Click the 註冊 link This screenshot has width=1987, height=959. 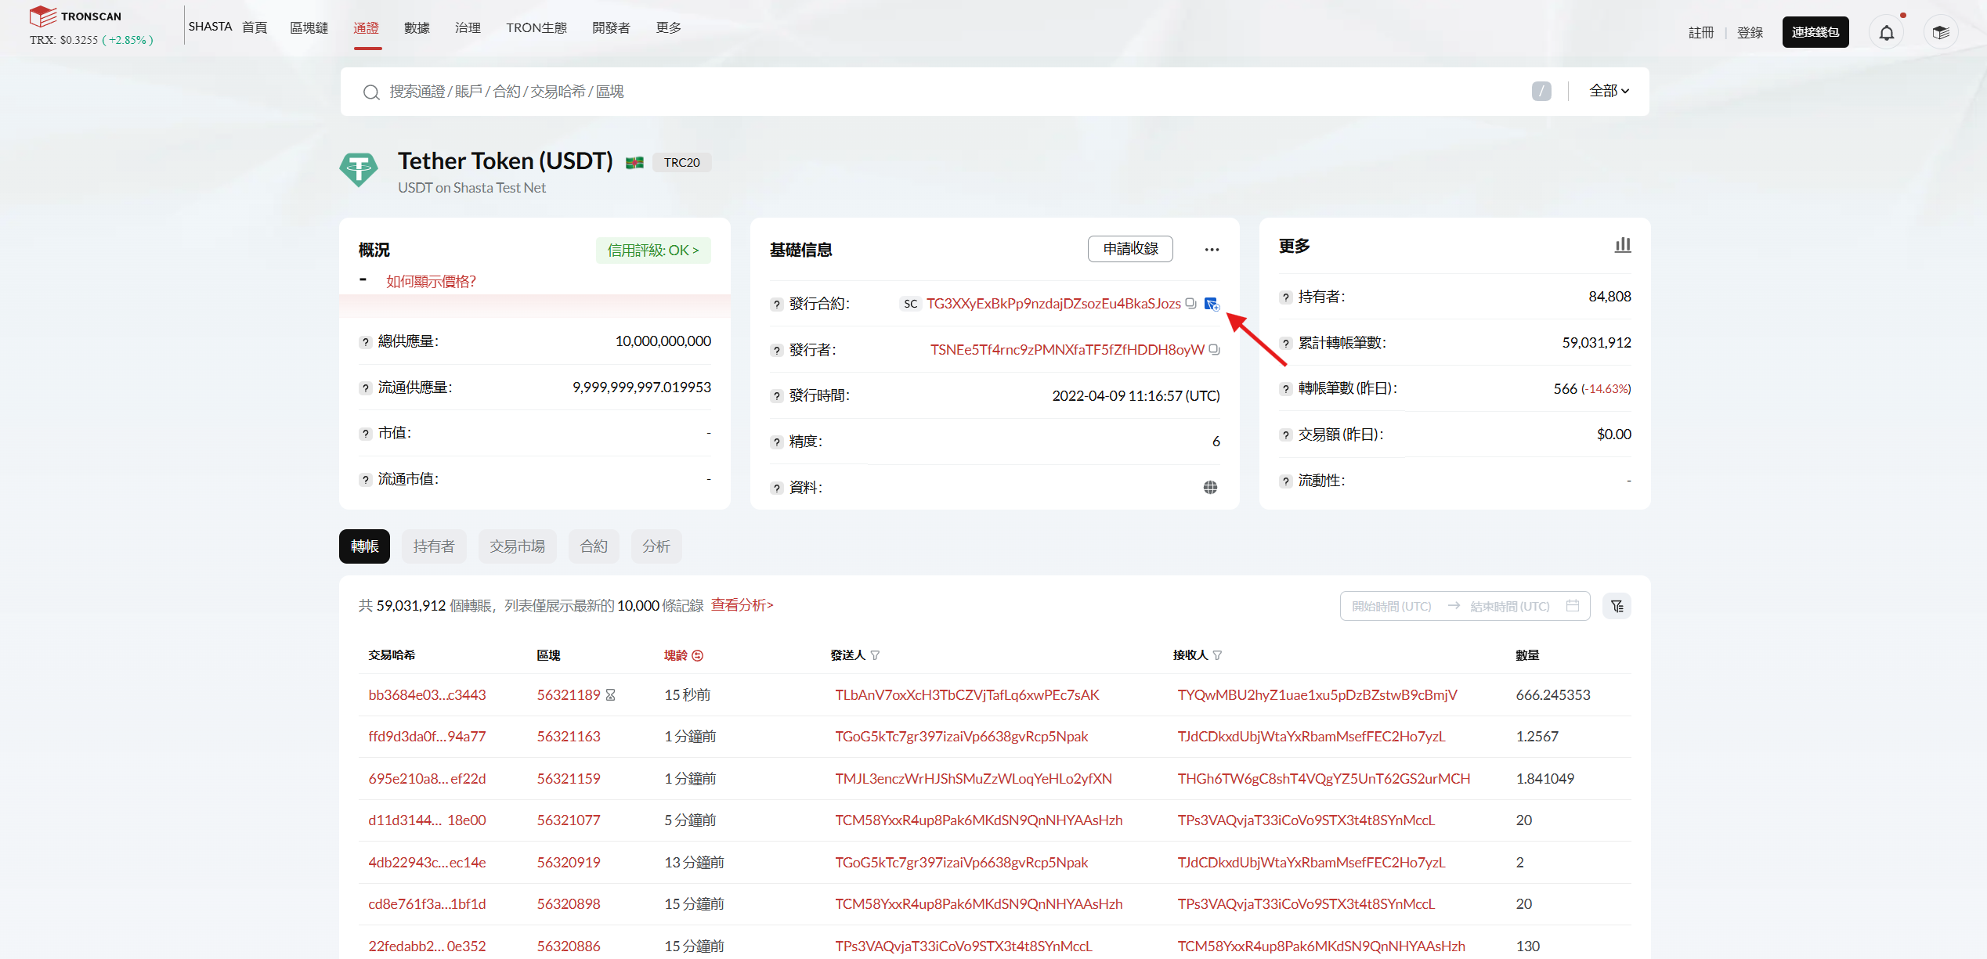[1700, 33]
